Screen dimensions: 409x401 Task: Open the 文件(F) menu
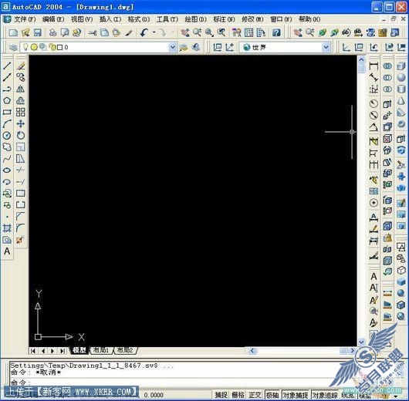25,19
